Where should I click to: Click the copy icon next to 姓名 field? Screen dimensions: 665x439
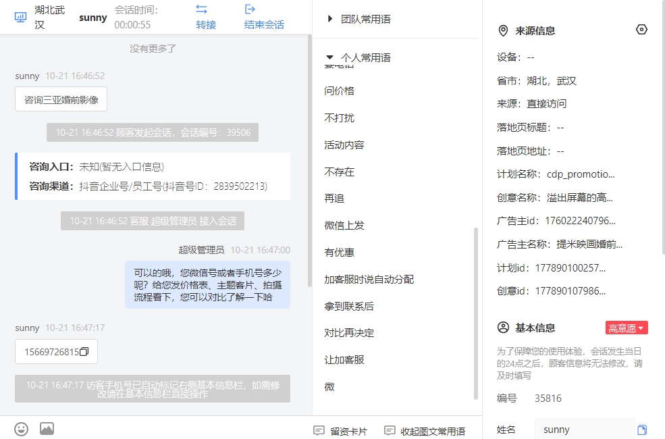[x=642, y=430]
